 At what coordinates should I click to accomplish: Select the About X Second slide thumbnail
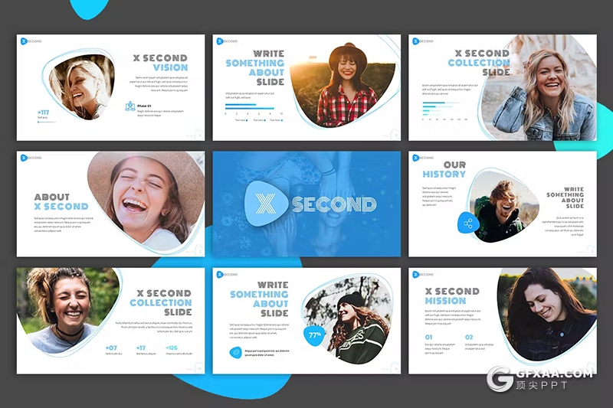pos(111,204)
